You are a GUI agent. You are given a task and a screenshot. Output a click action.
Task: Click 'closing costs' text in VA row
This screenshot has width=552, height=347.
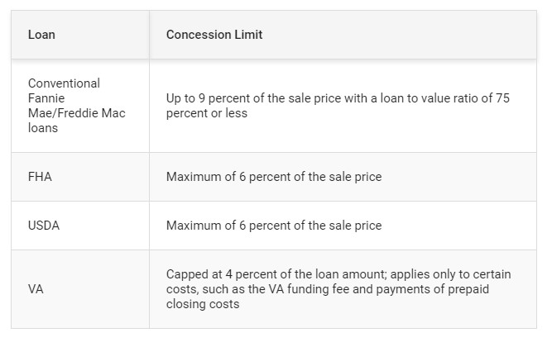203,304
